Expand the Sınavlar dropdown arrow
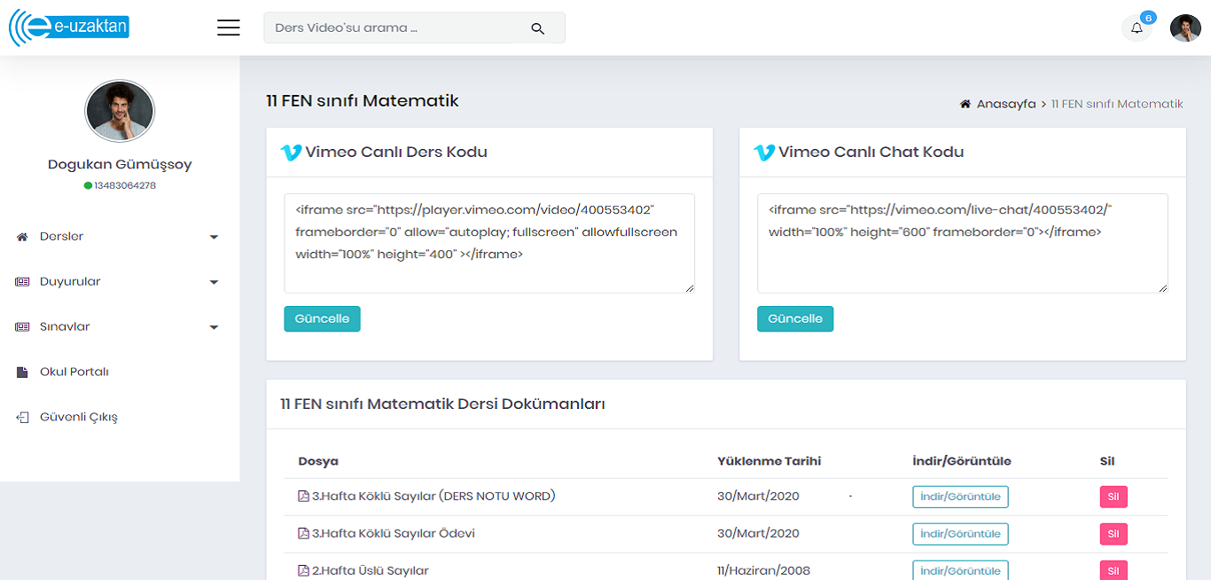Image resolution: width=1211 pixels, height=580 pixels. pyautogui.click(x=214, y=328)
